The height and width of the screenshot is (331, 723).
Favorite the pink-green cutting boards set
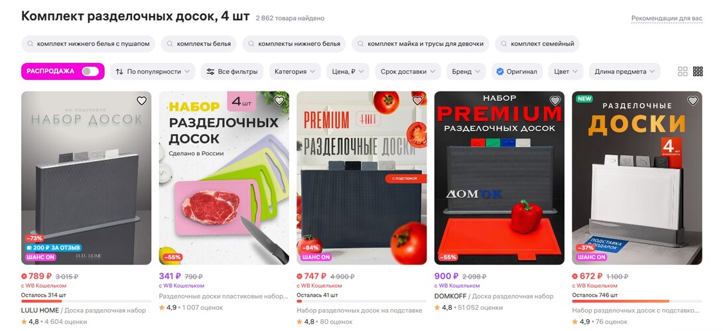point(279,101)
